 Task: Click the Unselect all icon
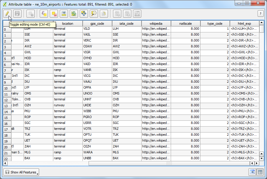pyautogui.click(x=54, y=14)
